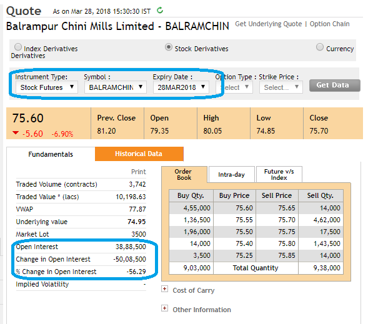Expand Other Information plus icon

coord(164,308)
